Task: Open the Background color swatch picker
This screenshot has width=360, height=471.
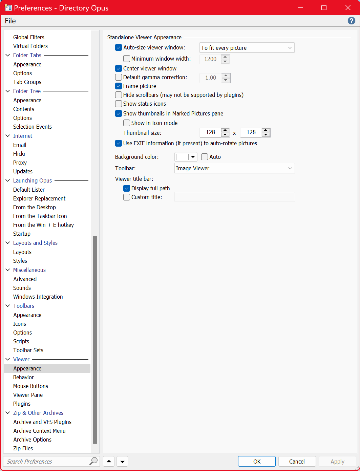Action: 186,157
